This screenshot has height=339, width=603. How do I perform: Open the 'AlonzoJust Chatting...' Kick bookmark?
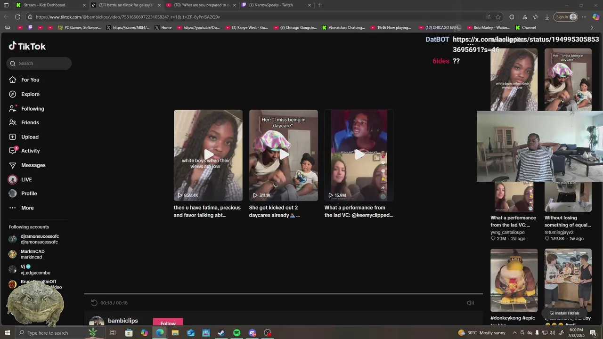coord(343,28)
